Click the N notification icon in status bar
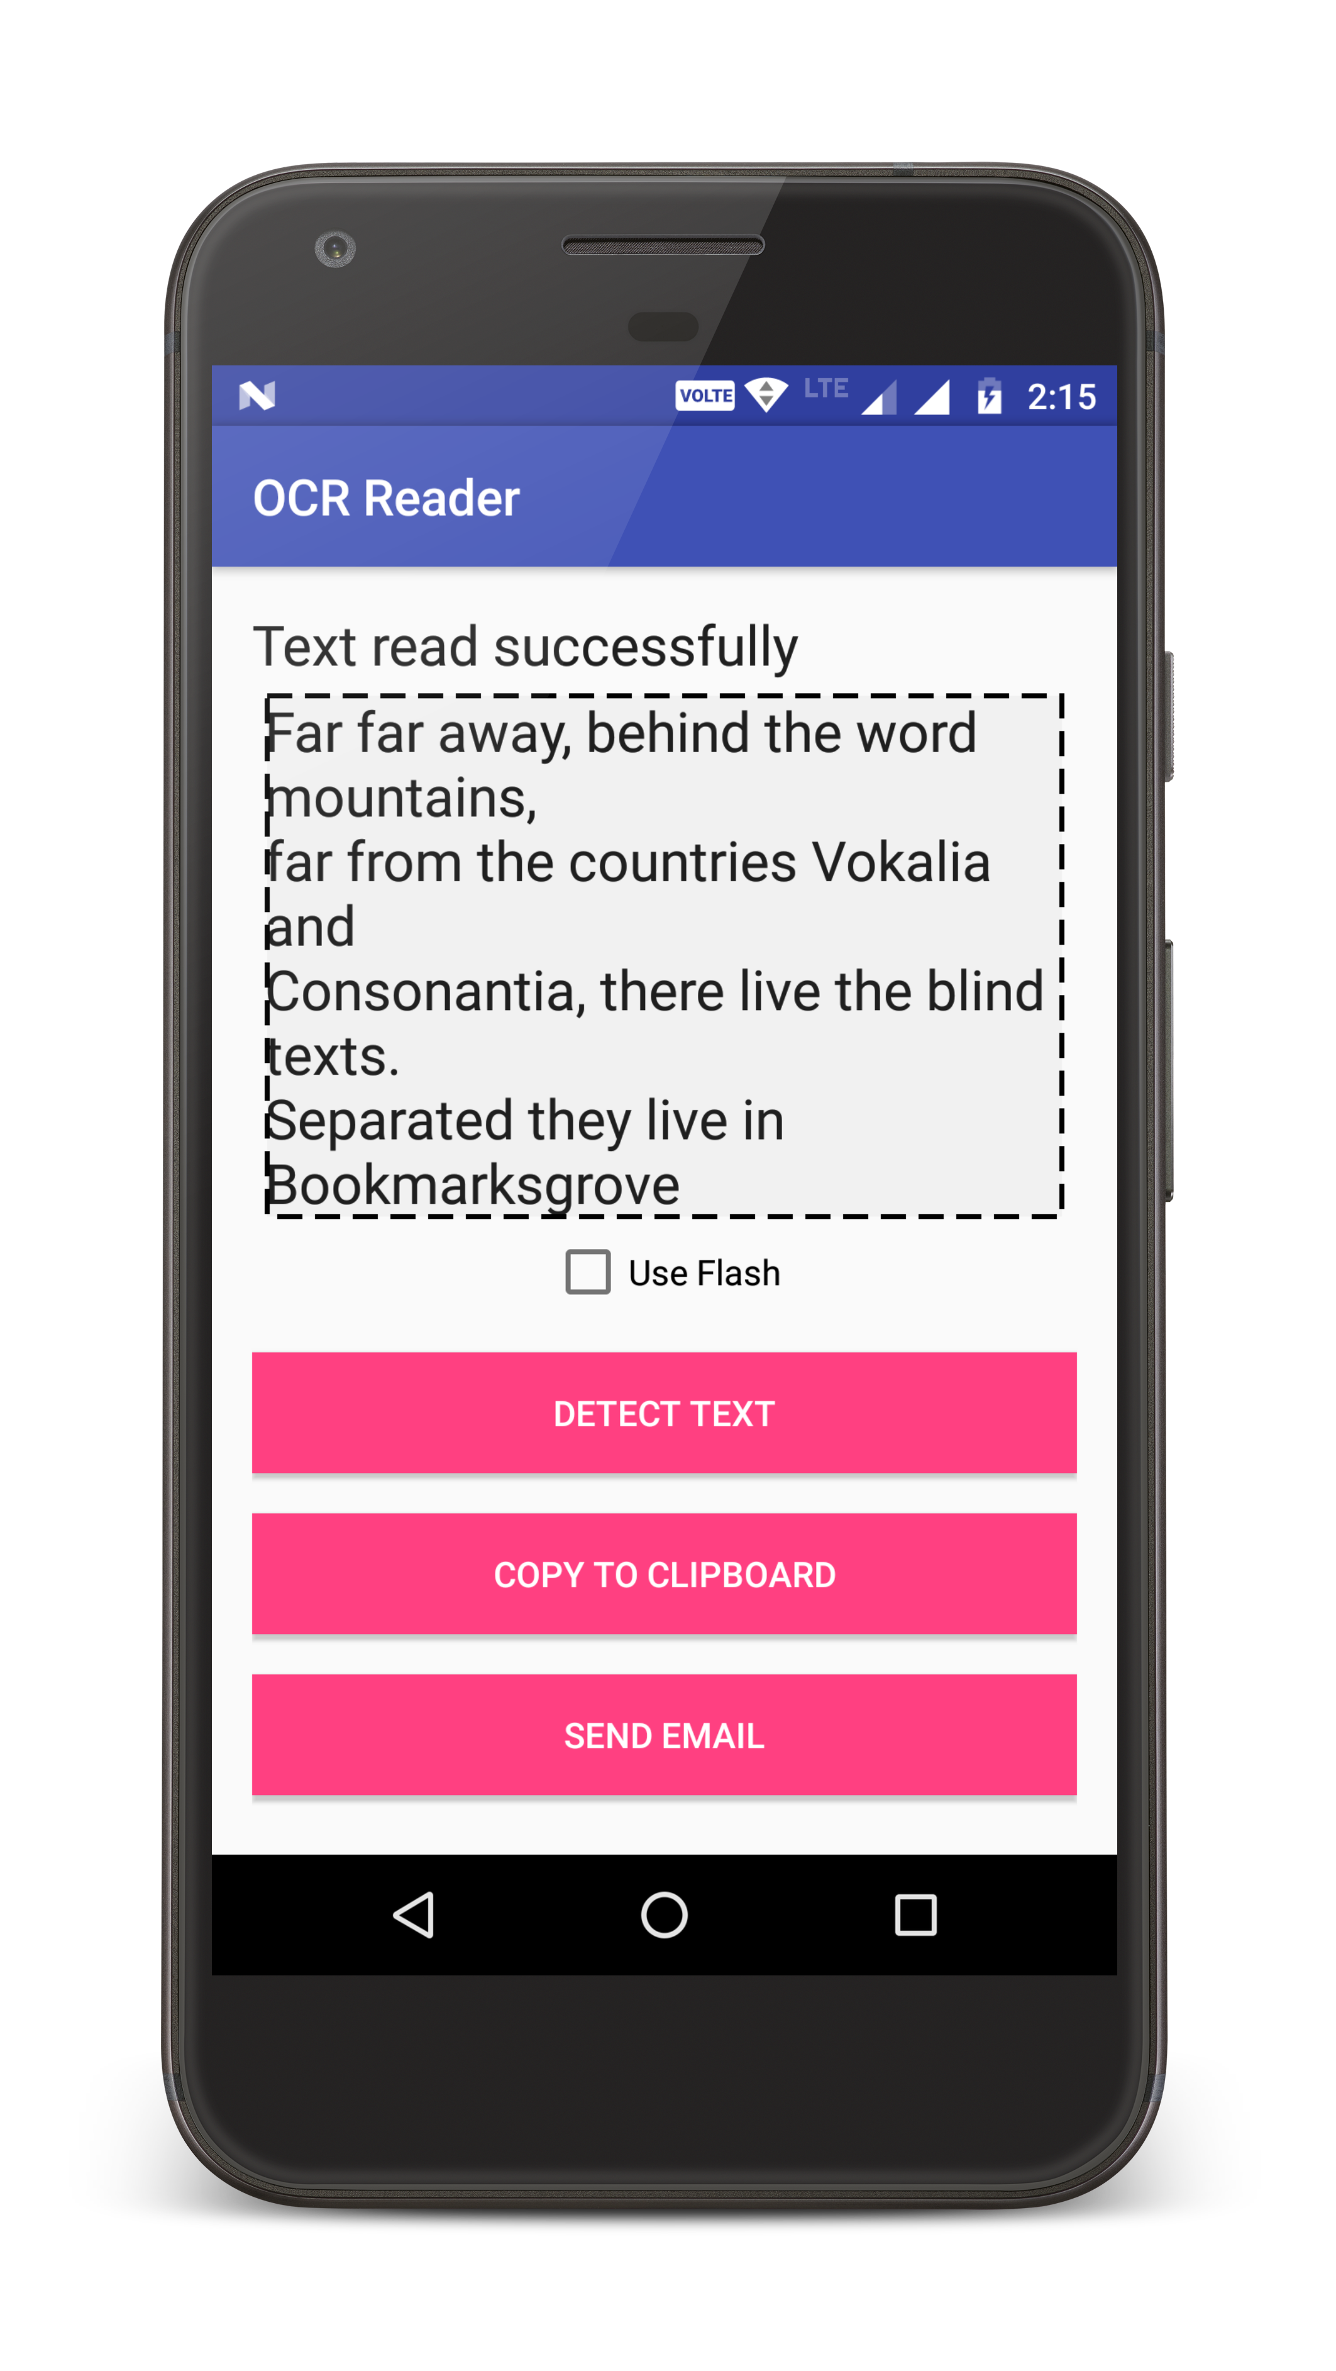Viewport: 1336px width, 2371px height. [259, 396]
